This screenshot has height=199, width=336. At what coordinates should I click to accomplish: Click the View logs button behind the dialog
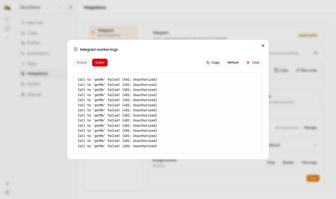(309, 162)
